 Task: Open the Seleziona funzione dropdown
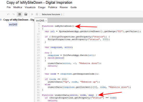[x=52, y=14]
